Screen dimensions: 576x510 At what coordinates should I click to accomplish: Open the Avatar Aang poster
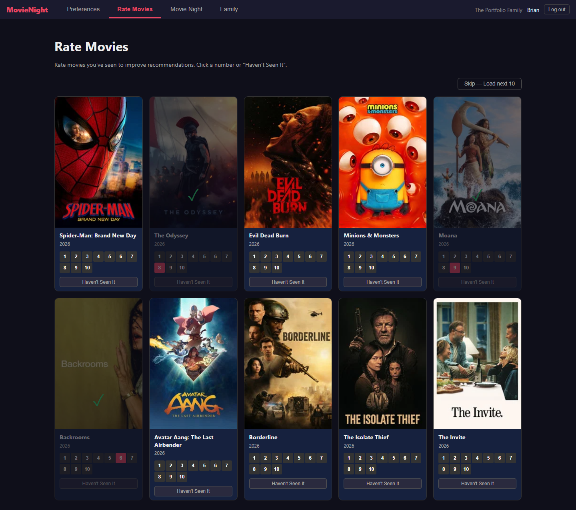point(193,364)
